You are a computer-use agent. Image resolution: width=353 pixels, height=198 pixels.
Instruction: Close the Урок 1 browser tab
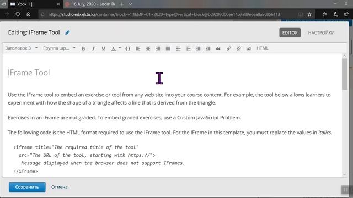click(58, 4)
